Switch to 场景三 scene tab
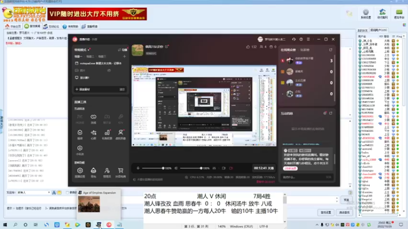Screen dimensions: 408x229 [x=102, y=56]
